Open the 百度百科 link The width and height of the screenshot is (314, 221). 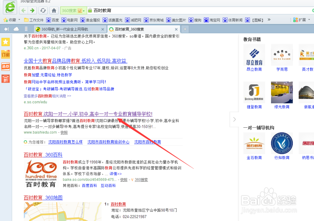click(89, 186)
